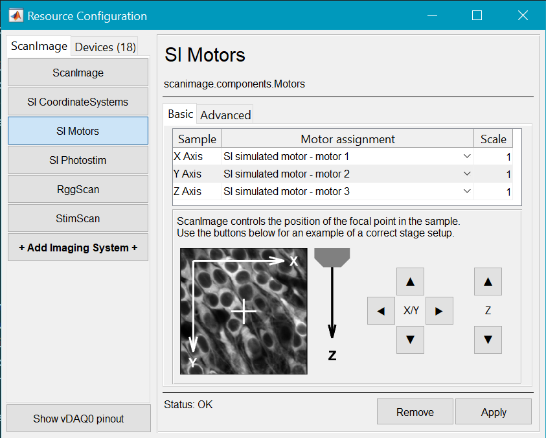Show the vDAQ0 pinout
The height and width of the screenshot is (438, 546).
[x=78, y=418]
